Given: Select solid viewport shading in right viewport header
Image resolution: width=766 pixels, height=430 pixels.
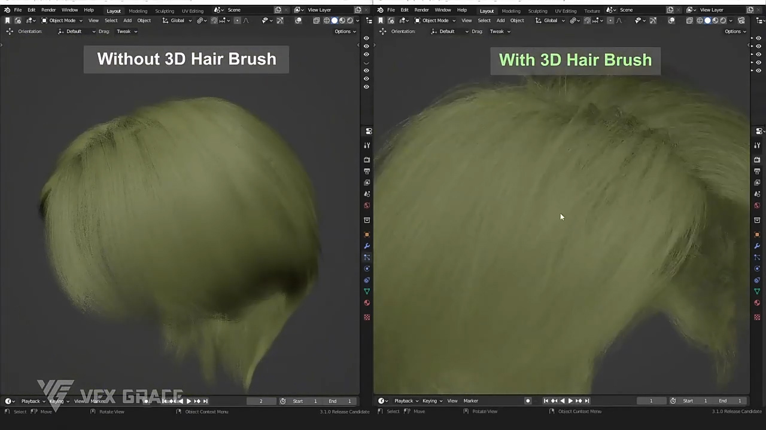Looking at the screenshot, I should click(x=707, y=20).
